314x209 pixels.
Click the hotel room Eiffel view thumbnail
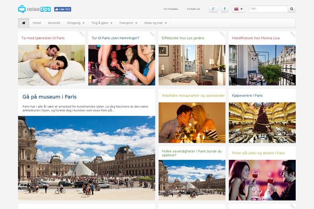[x=192, y=65]
